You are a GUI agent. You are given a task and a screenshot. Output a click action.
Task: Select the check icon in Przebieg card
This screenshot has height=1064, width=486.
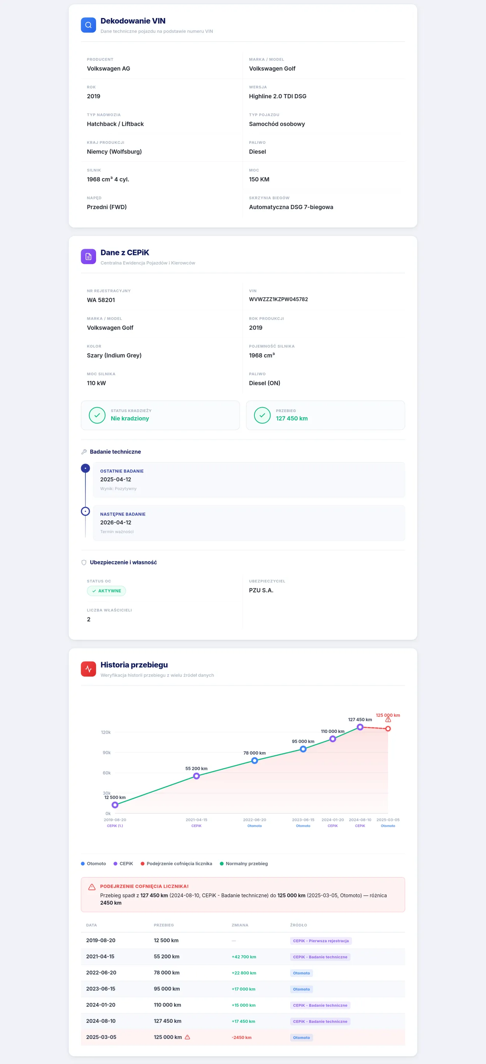(263, 415)
